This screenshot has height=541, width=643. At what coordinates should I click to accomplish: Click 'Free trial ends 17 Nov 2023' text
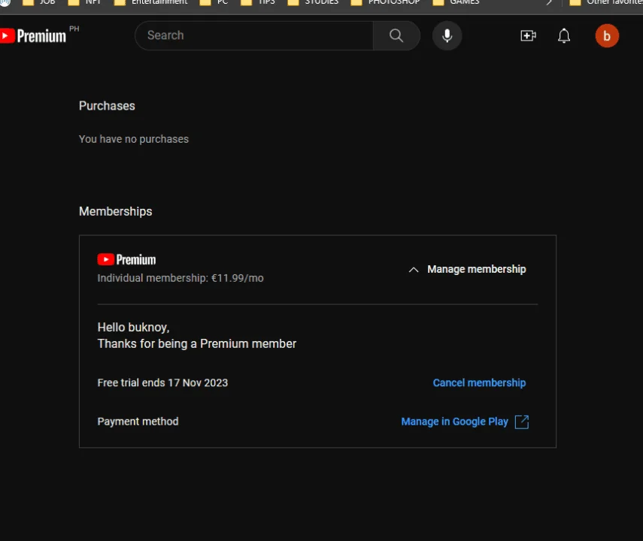tap(162, 382)
